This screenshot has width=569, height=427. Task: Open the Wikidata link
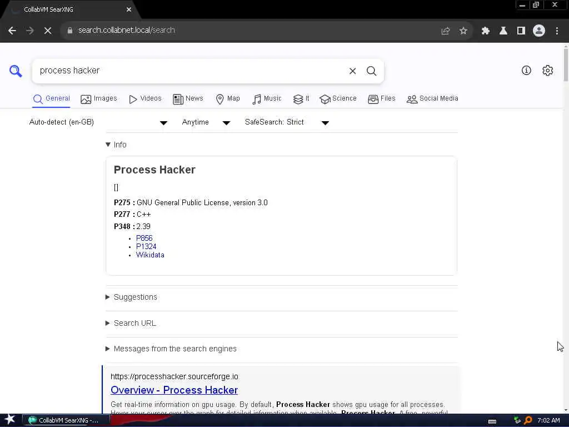tap(150, 255)
